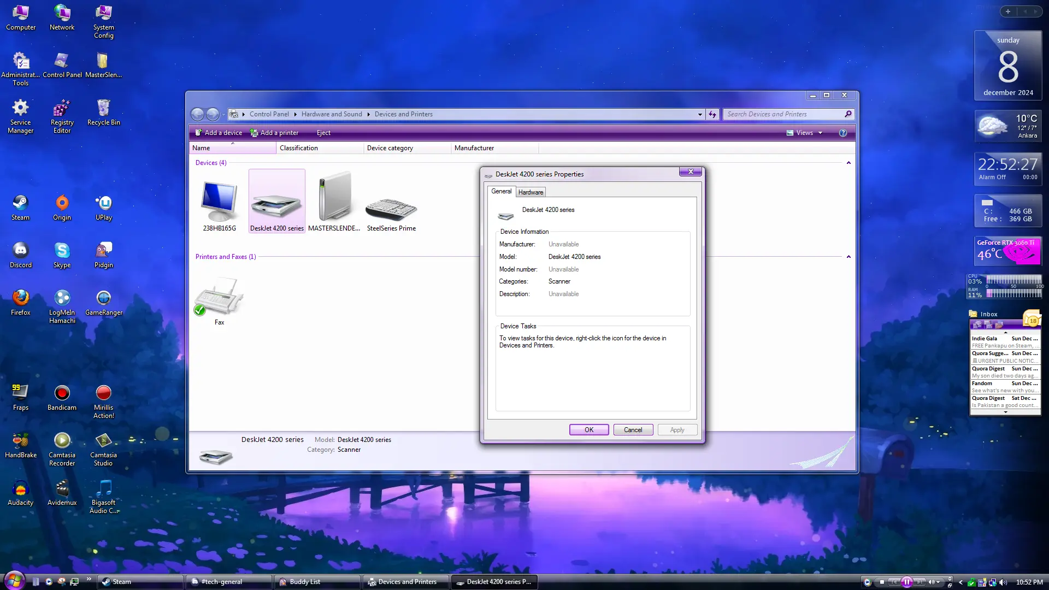The height and width of the screenshot is (590, 1049).
Task: Open the Bandicam desktop shortcut
Action: pos(62,398)
